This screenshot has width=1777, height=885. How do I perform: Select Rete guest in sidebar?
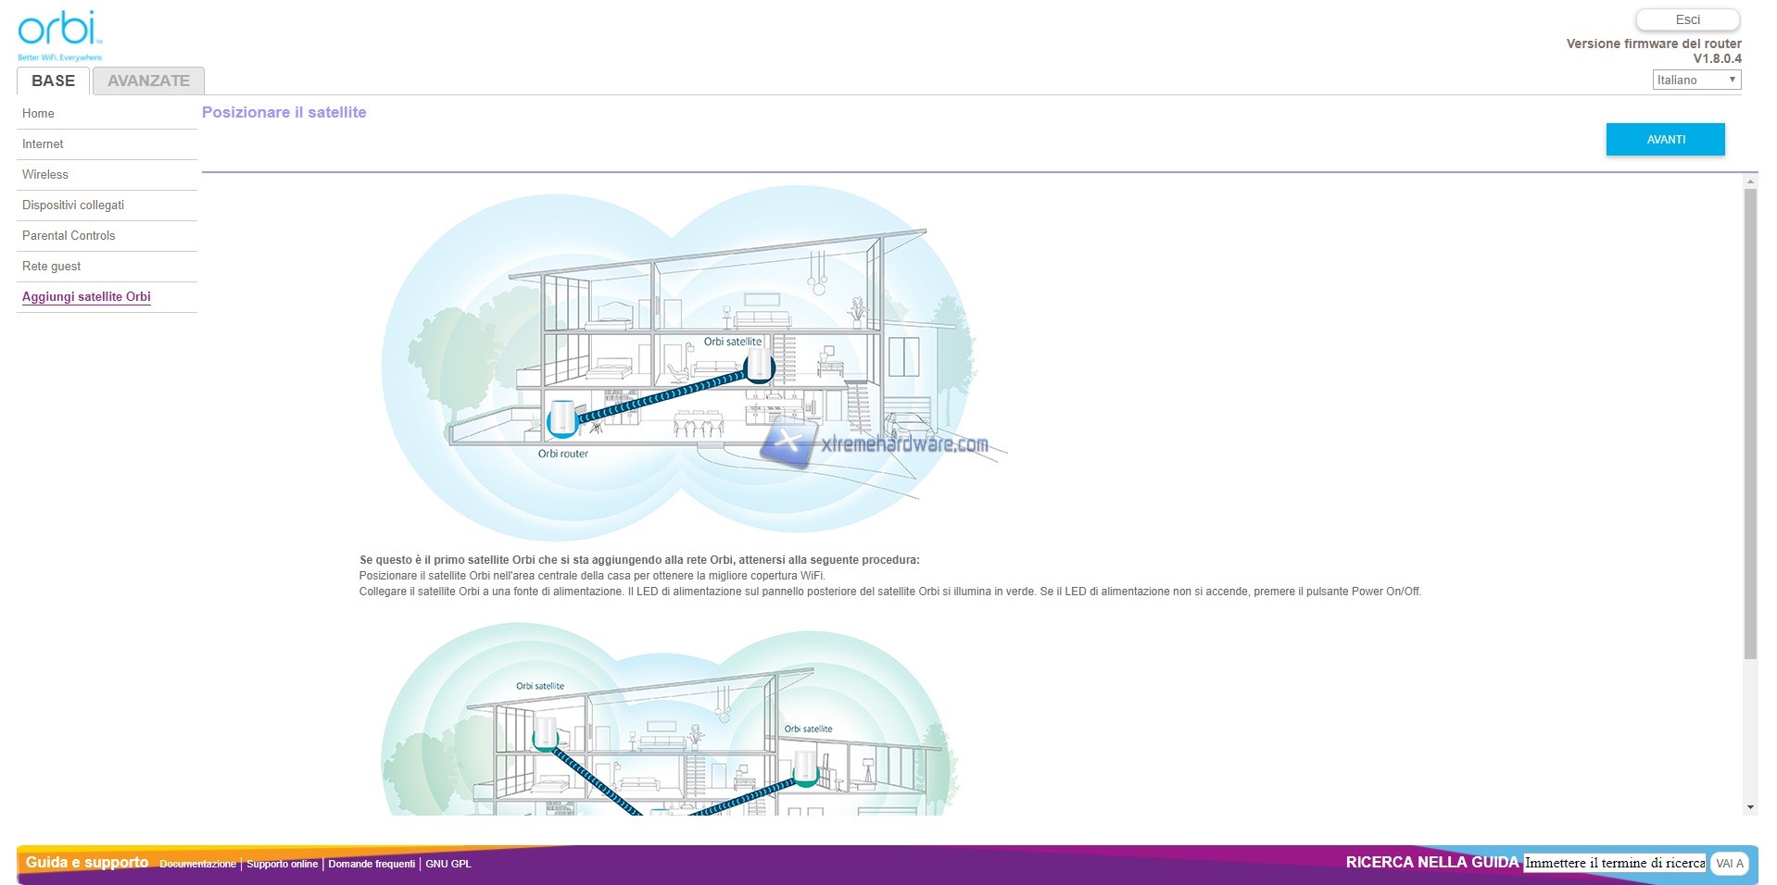pyautogui.click(x=52, y=267)
